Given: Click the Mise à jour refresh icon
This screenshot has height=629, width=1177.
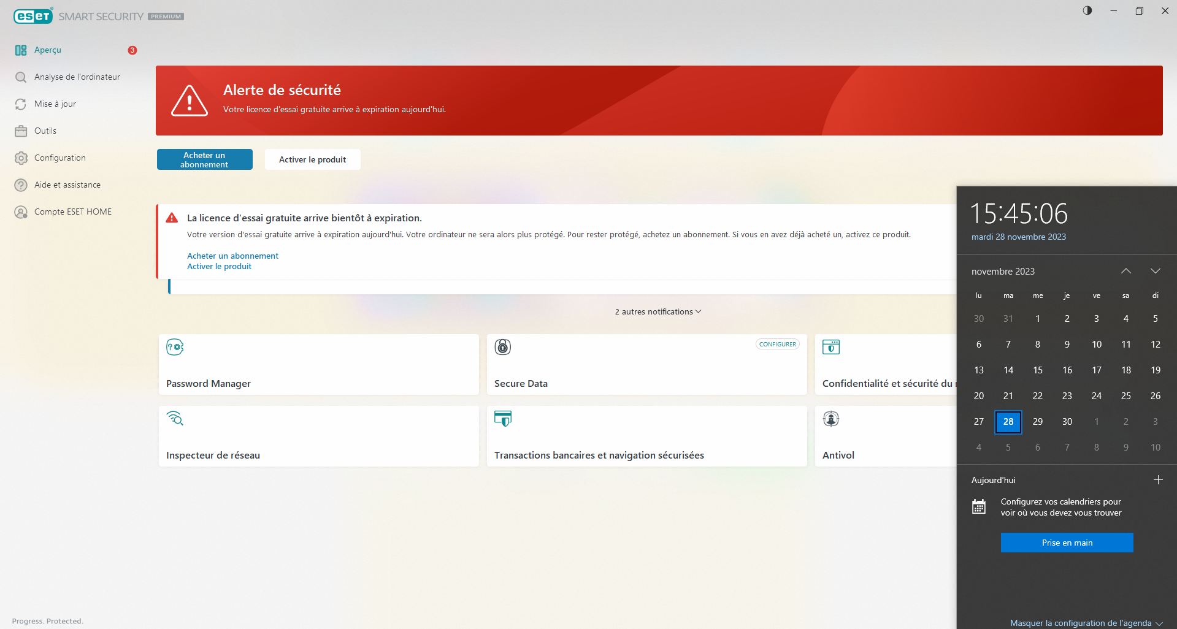Looking at the screenshot, I should 21,104.
